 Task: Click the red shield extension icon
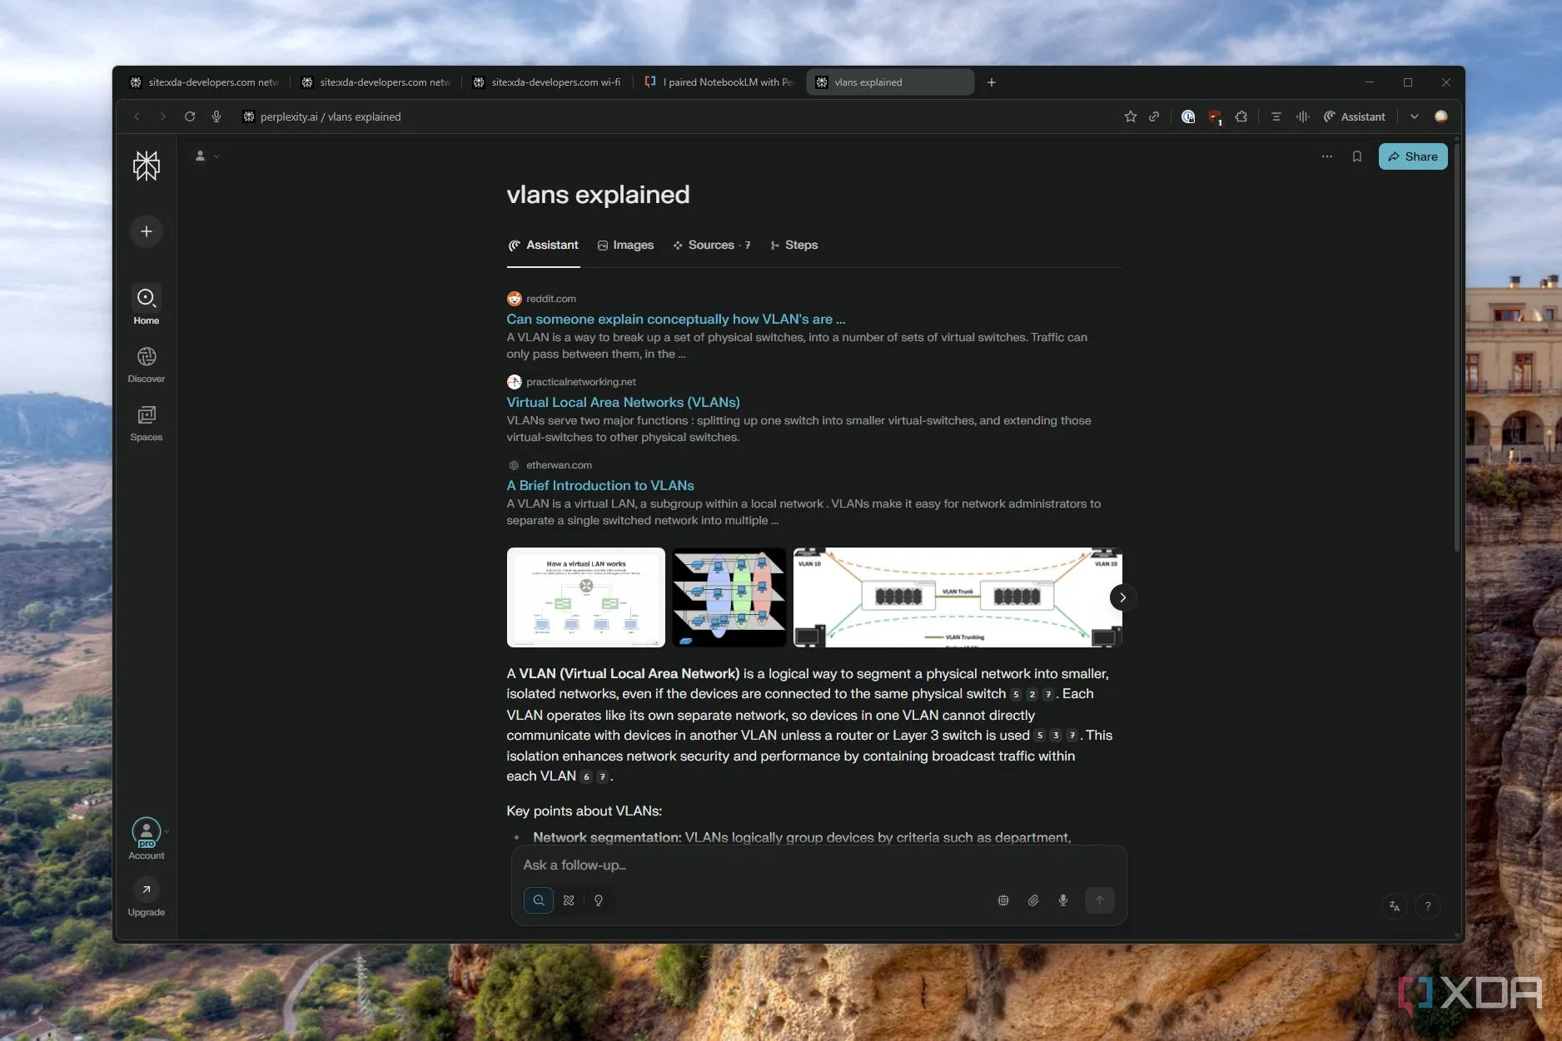tap(1215, 116)
